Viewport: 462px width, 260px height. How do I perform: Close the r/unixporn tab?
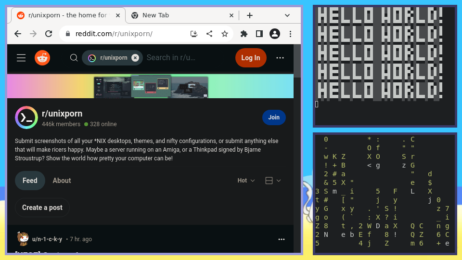[x=118, y=15]
